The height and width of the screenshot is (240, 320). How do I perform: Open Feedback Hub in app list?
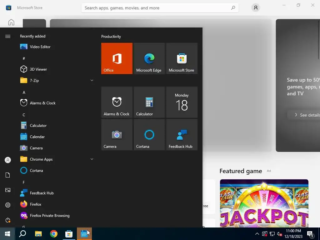(57, 193)
